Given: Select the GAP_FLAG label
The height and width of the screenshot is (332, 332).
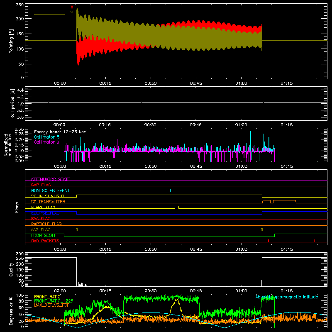Looking at the screenshot, I should (x=41, y=185).
